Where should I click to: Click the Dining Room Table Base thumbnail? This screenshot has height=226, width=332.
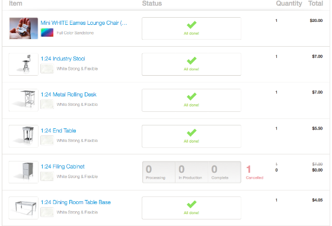point(24,208)
